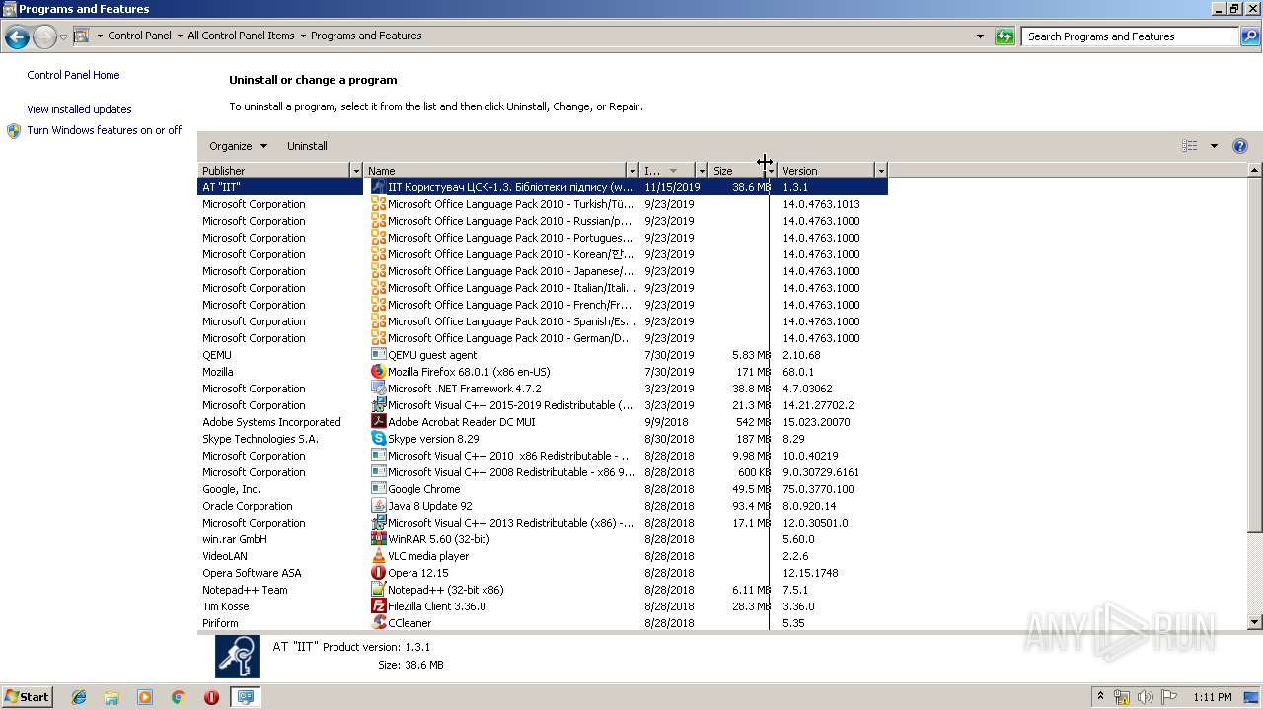Screen dimensions: 1263x710
Task: Select Office Language Pack 2010 German row
Action: [543, 338]
